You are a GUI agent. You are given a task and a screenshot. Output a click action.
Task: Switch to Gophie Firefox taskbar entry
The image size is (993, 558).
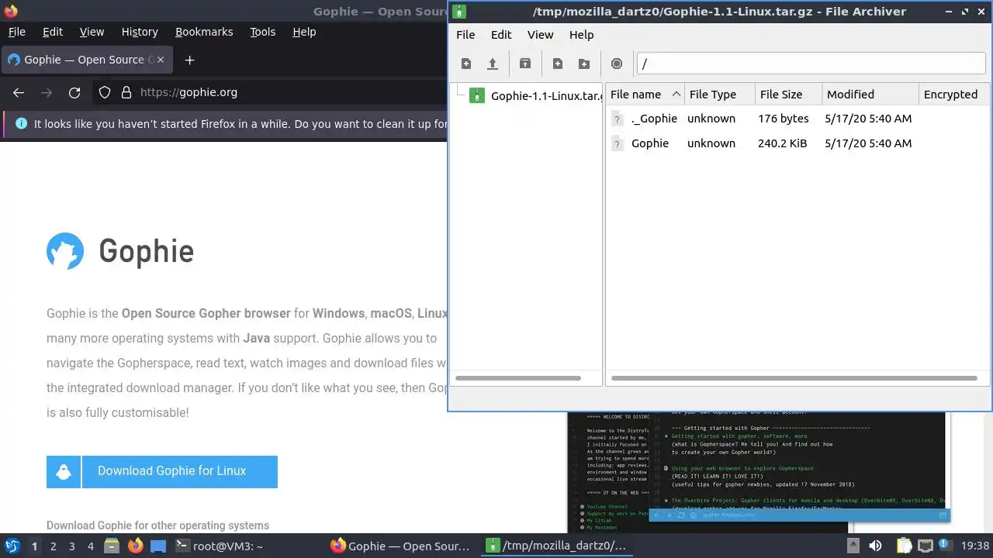click(x=400, y=546)
